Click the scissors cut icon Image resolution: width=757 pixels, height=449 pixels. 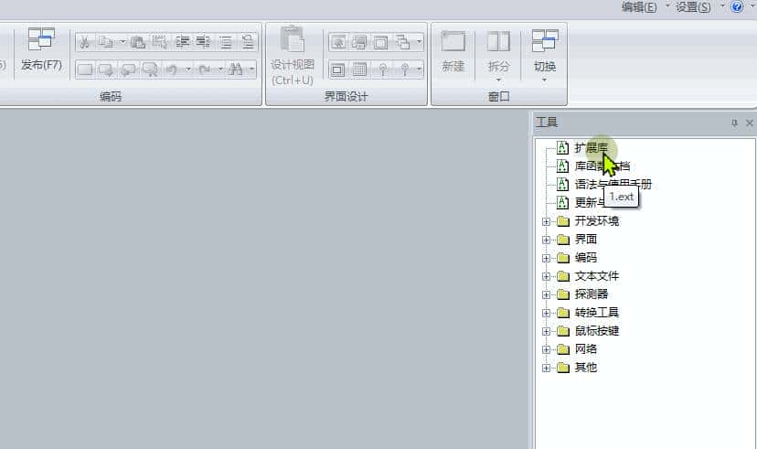coord(84,42)
